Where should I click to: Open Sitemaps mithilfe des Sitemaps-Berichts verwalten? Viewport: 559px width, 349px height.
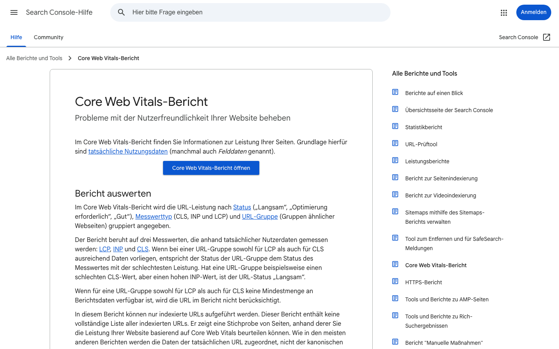[x=445, y=217]
